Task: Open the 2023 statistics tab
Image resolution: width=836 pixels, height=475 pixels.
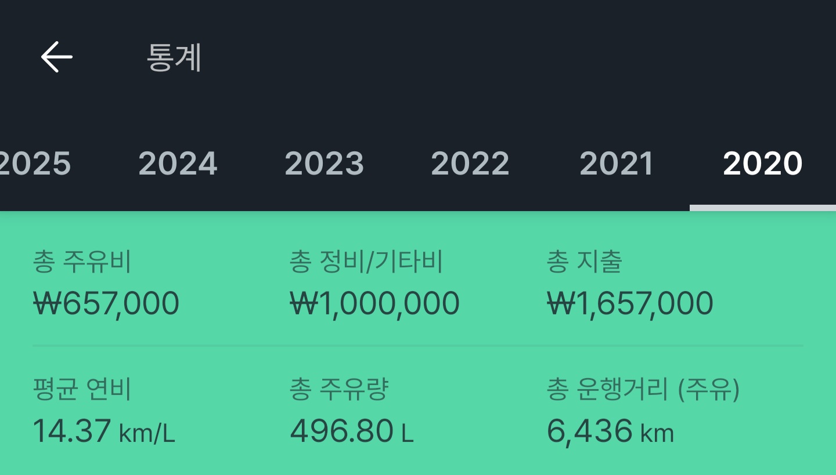Action: [324, 164]
